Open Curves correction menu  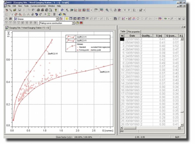click(38, 6)
